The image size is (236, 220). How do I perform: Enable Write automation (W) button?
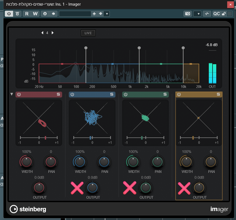tap(35, 14)
